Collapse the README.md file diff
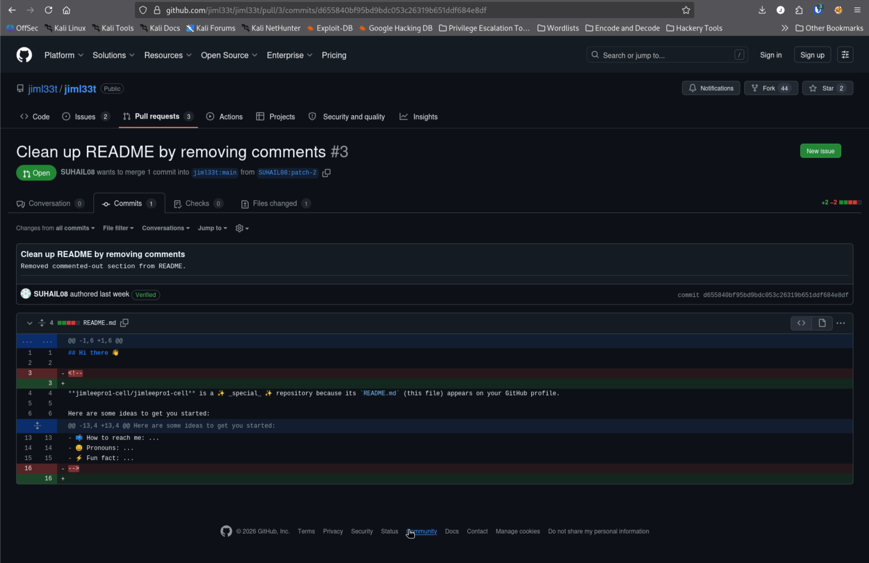Viewport: 869px width, 563px height. (30, 323)
